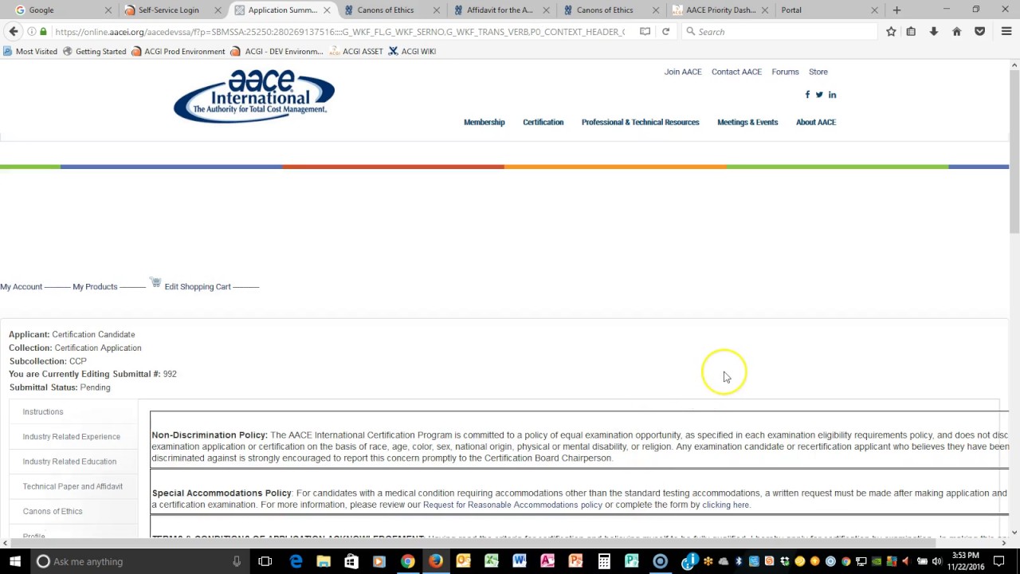Open Reader View icon in address bar
Image resolution: width=1020 pixels, height=574 pixels.
[x=645, y=31]
